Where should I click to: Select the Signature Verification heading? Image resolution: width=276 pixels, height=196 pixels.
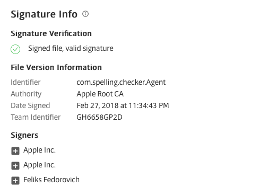[x=51, y=33]
